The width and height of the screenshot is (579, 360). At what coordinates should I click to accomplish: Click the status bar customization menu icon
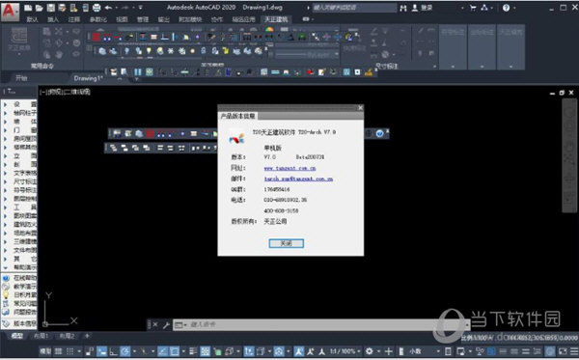(x=574, y=351)
